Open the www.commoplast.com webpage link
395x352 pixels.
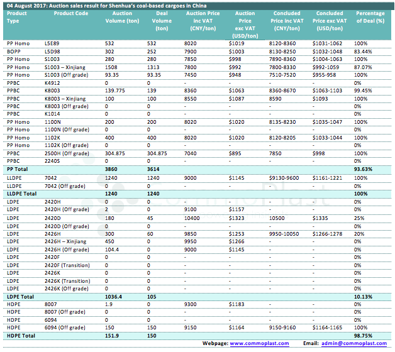259,343
